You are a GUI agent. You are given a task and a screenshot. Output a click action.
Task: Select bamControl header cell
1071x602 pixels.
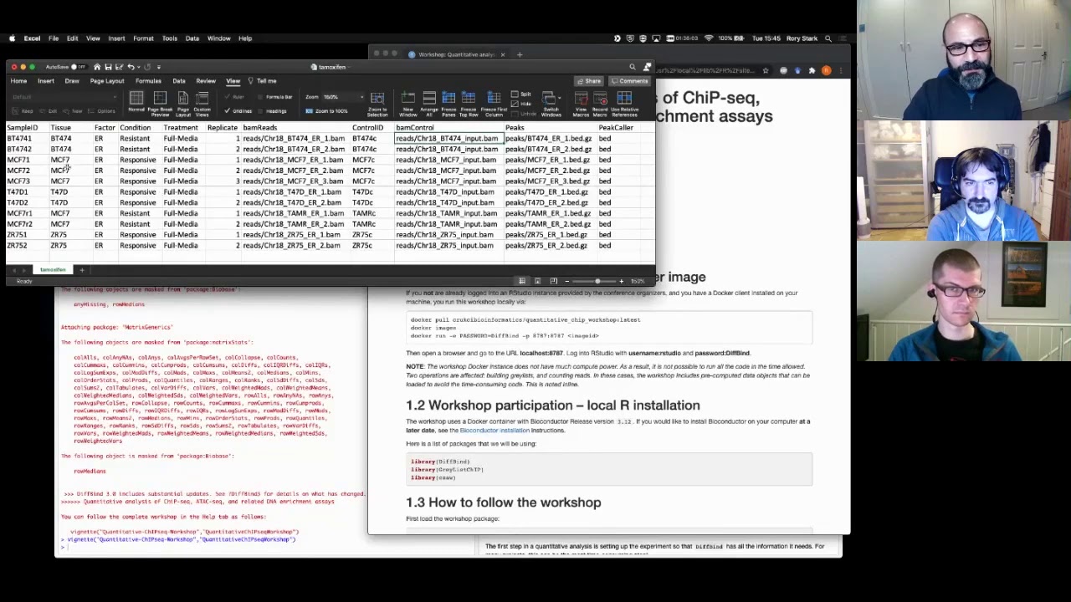[x=448, y=128]
